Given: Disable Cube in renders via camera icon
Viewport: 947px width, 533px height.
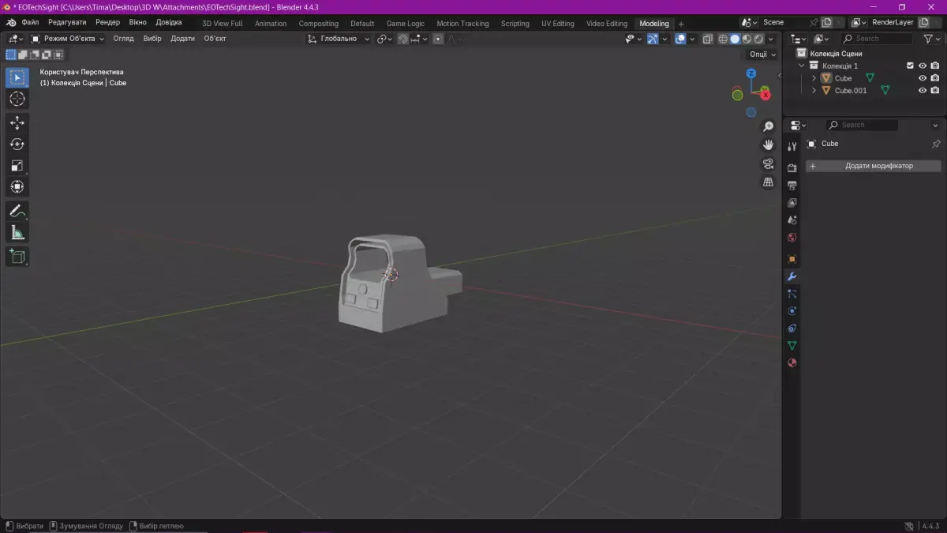Looking at the screenshot, I should coord(935,78).
